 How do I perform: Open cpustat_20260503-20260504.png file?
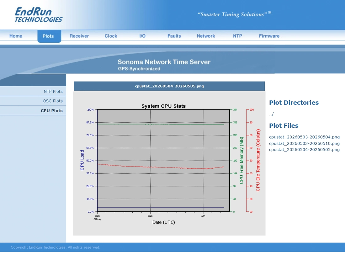304,137
